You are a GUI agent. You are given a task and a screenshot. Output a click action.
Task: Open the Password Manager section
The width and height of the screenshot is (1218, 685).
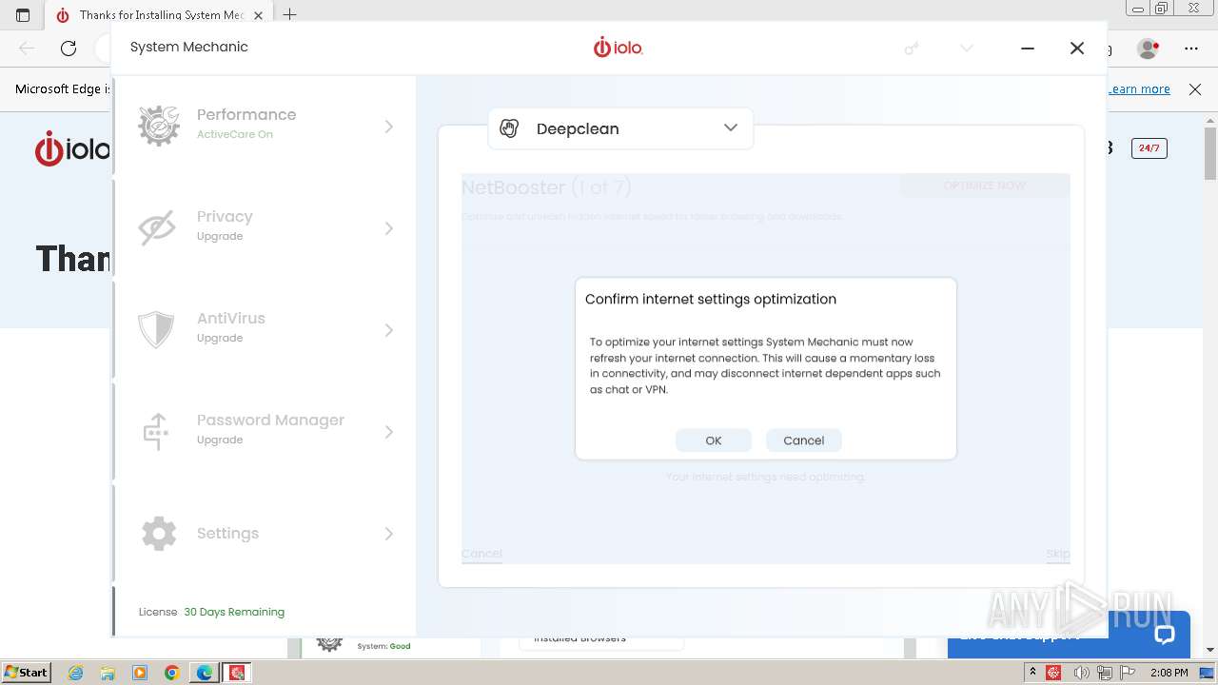[x=265, y=431]
